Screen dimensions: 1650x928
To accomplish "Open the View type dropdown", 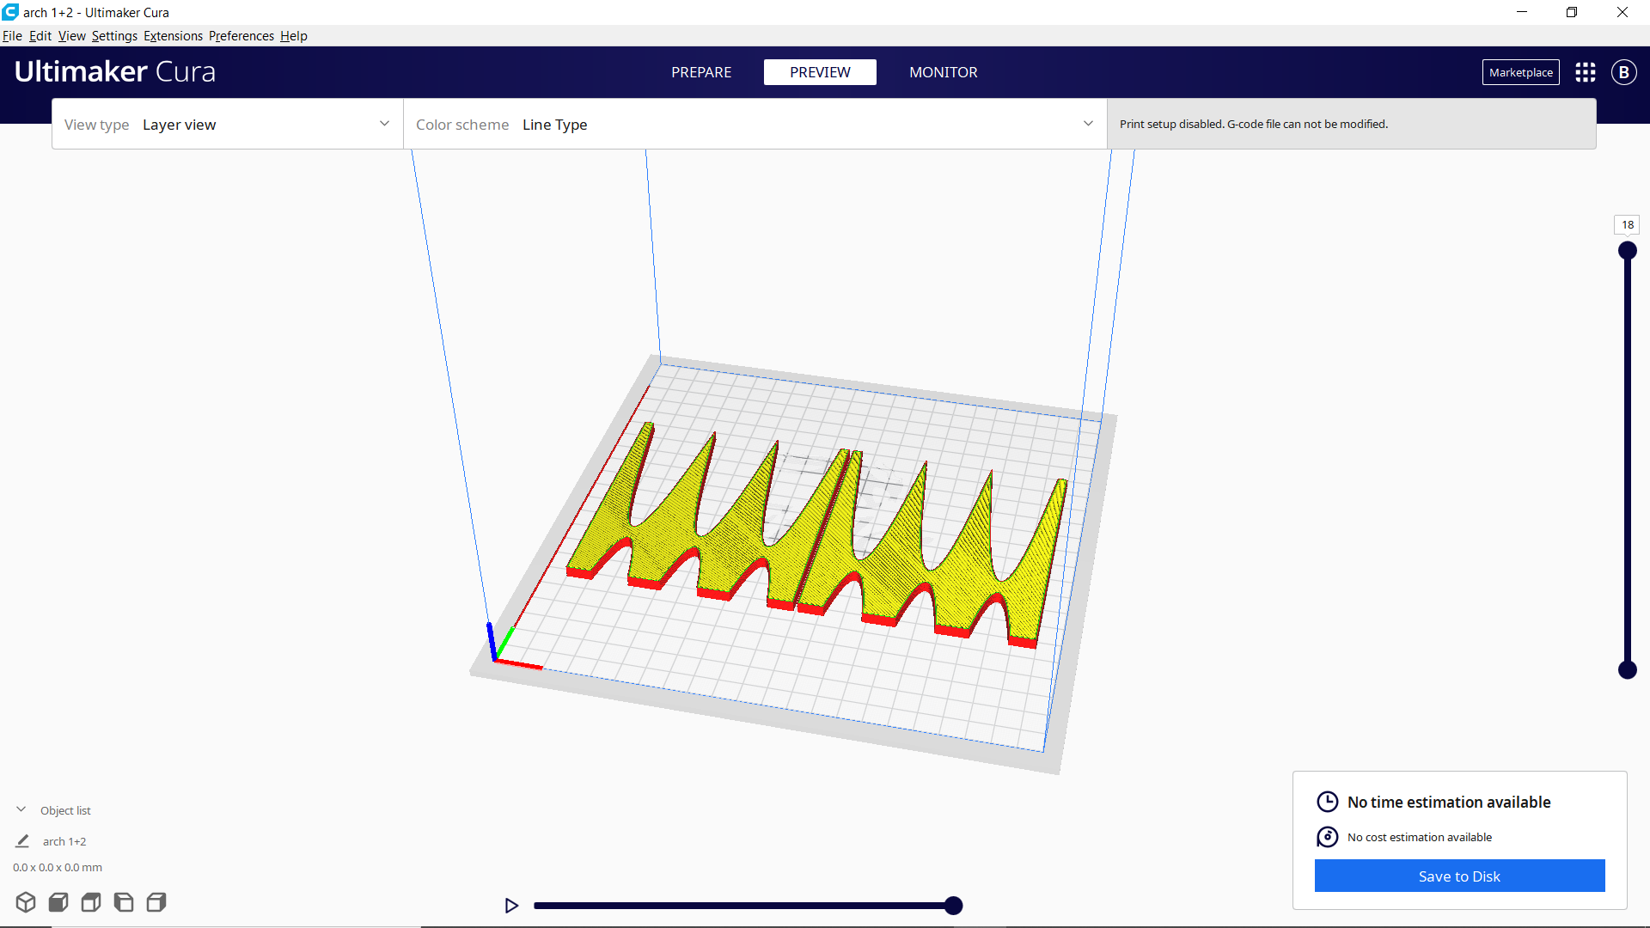I will pos(228,125).
